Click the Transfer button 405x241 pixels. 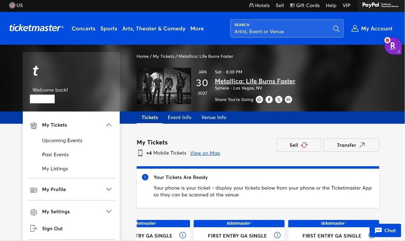pyautogui.click(x=351, y=145)
